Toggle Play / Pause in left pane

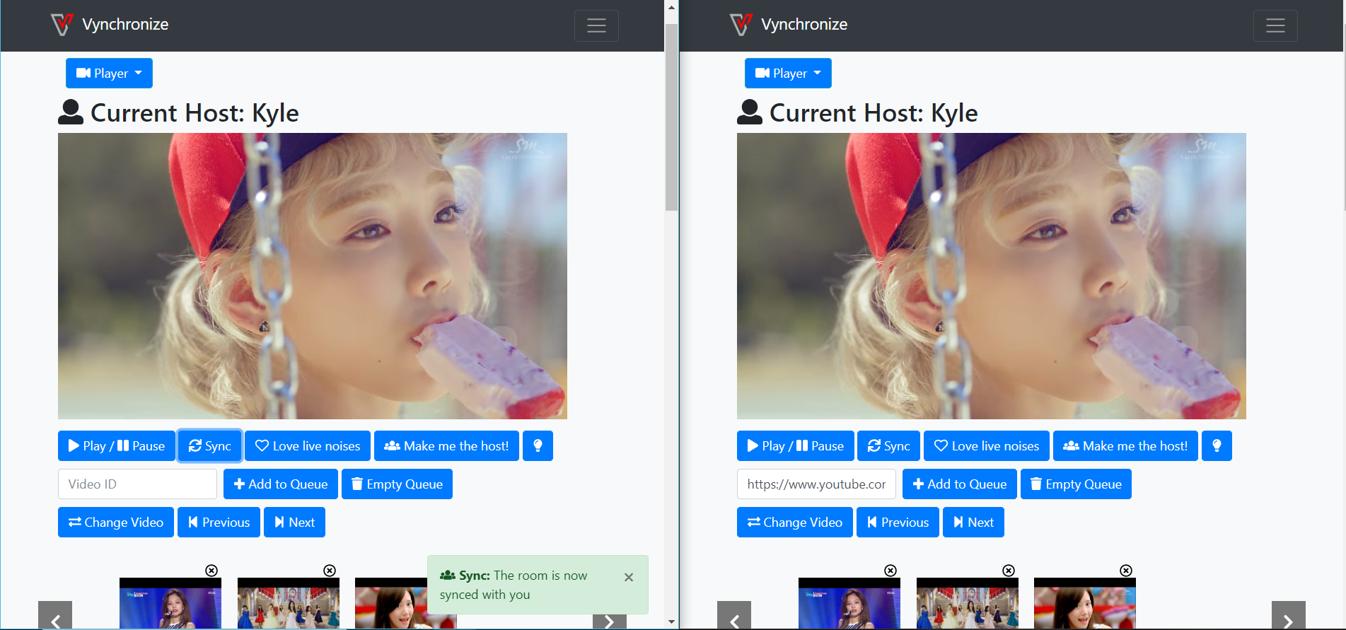click(117, 446)
